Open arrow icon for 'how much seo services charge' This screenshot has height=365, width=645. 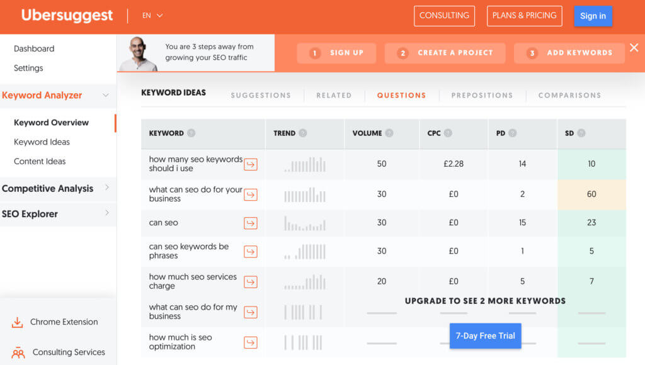click(x=251, y=281)
